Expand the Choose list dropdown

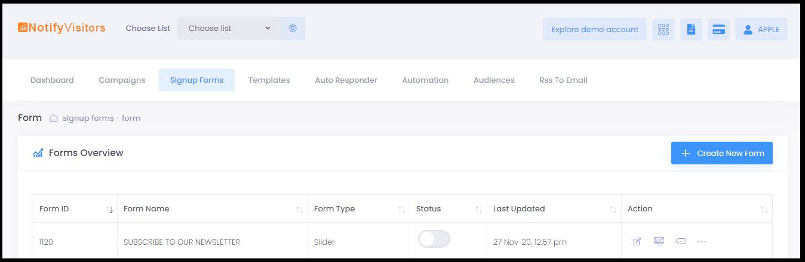(229, 28)
